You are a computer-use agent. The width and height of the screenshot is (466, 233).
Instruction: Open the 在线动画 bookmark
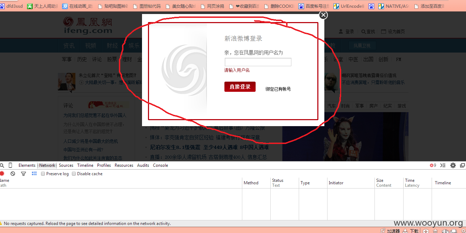click(x=77, y=6)
